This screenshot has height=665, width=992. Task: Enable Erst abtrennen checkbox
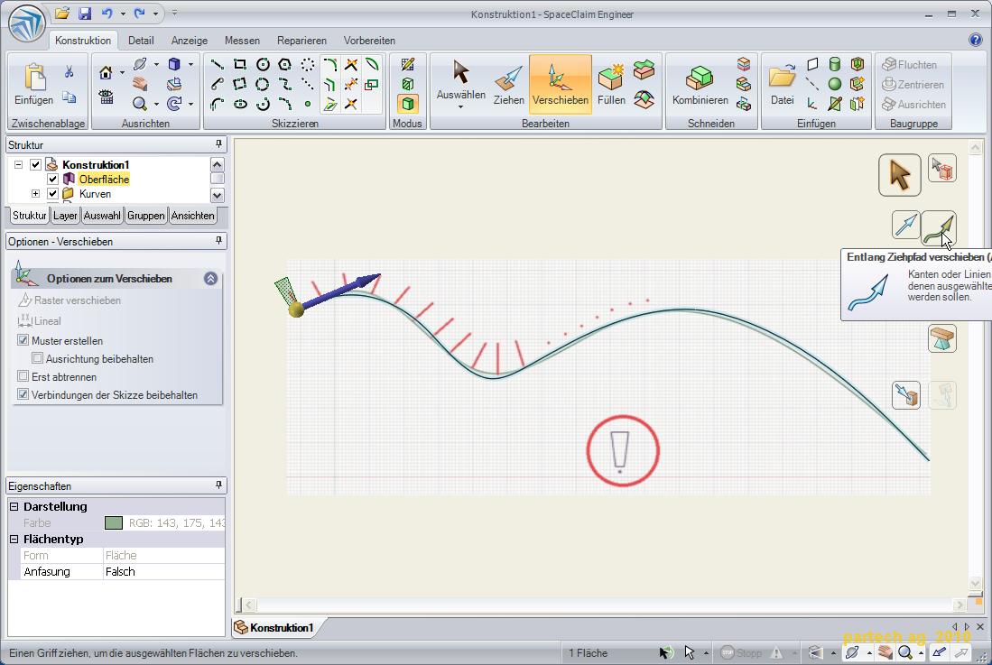pyautogui.click(x=23, y=377)
